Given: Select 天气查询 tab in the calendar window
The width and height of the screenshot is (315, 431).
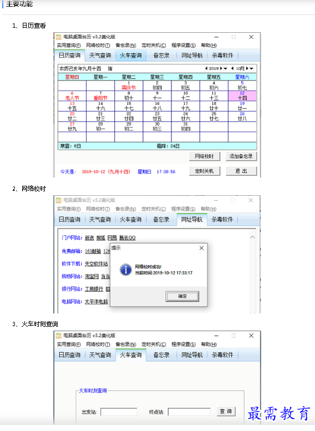Looking at the screenshot, I should click(x=100, y=55).
